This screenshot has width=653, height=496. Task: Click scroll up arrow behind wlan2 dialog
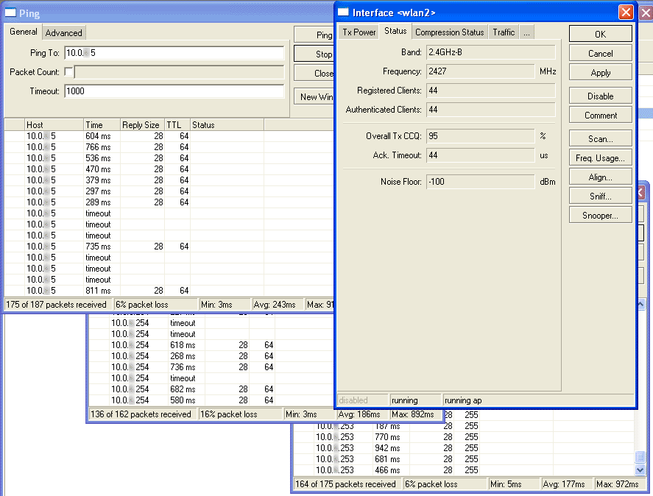[x=641, y=304]
